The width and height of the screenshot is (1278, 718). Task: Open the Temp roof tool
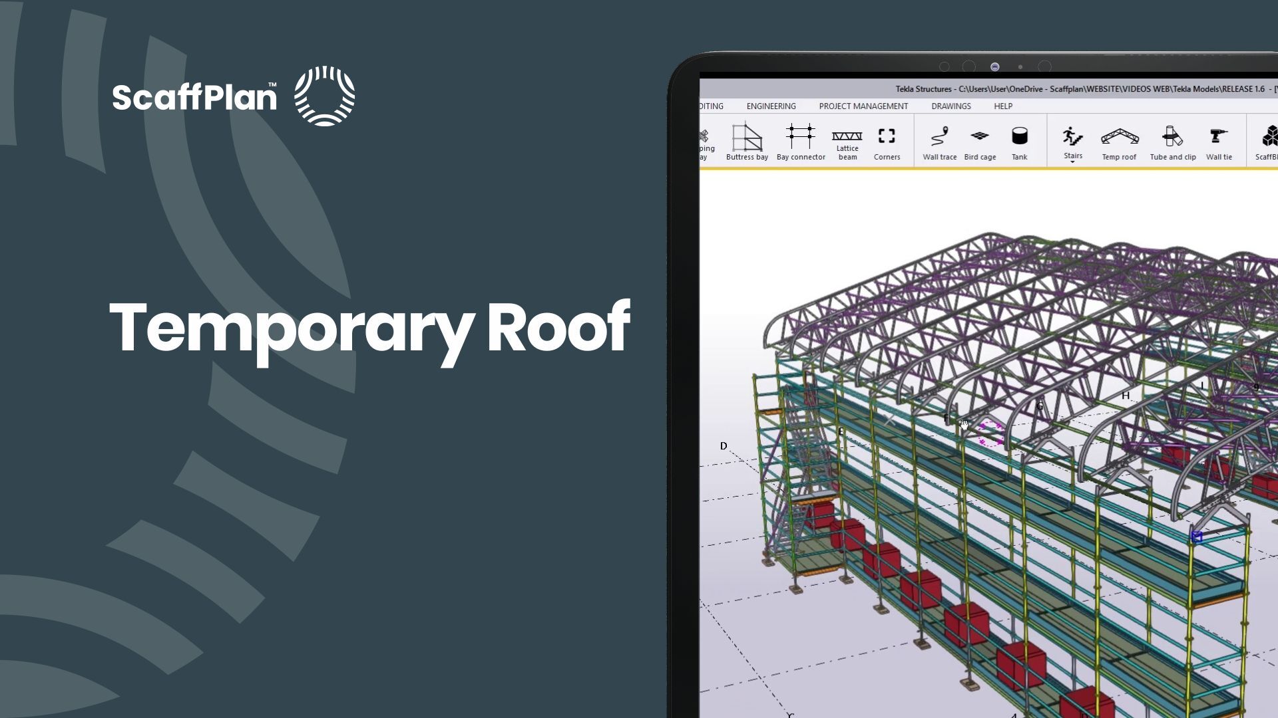click(1119, 143)
